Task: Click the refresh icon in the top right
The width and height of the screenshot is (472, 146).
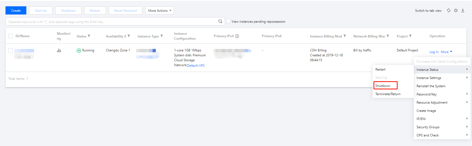Action: pyautogui.click(x=449, y=10)
